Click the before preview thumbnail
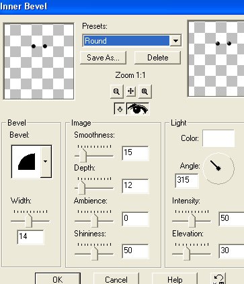The width and height of the screenshot is (244, 284). click(x=39, y=61)
